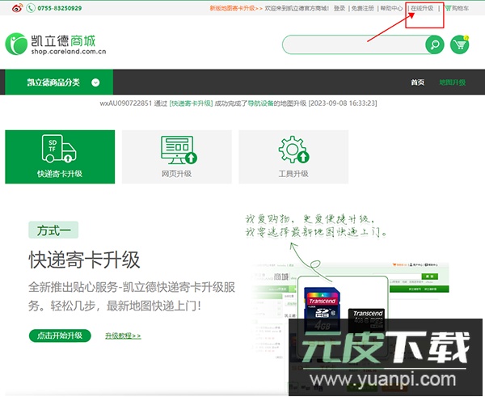Select the 快递寄卡升级 truck icon tile
This screenshot has width=485, height=397.
(59, 156)
